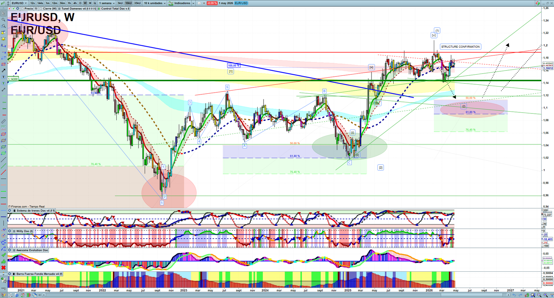Select the 10kU units toggle
The height and width of the screenshot is (298, 554).
tap(128, 3)
